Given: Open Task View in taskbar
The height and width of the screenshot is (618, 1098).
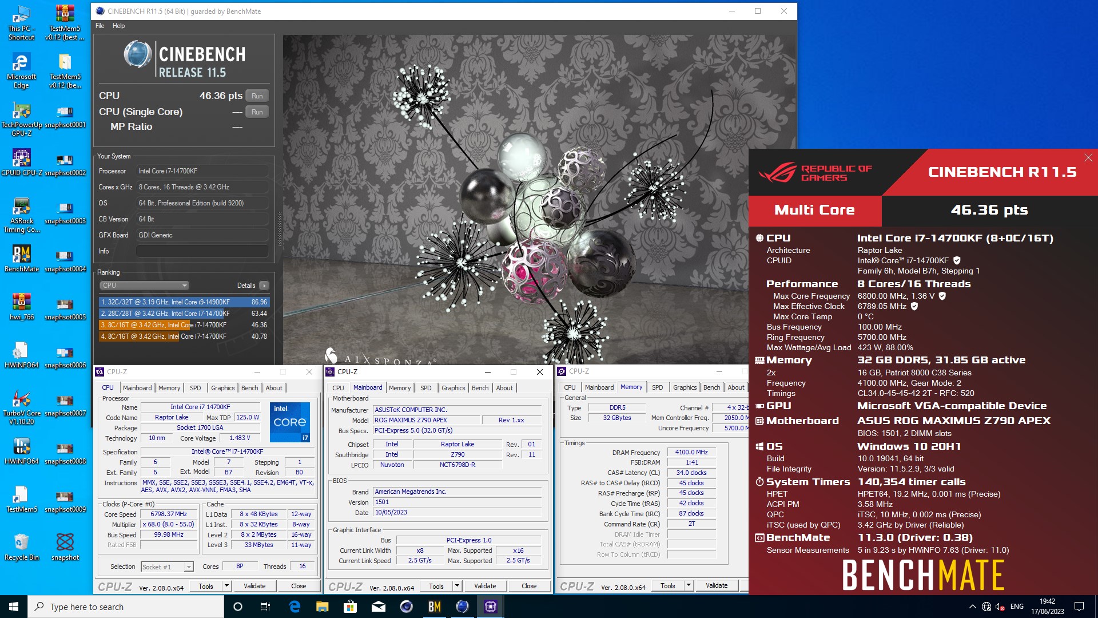Looking at the screenshot, I should click(x=265, y=607).
